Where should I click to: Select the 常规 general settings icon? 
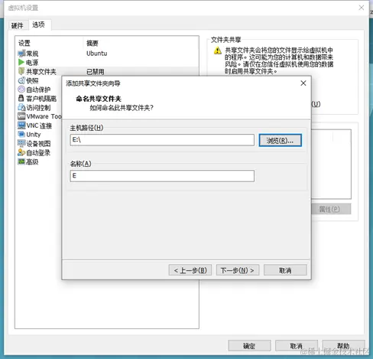(x=21, y=54)
